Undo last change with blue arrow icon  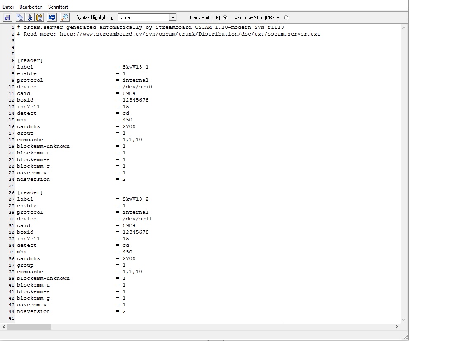tap(52, 17)
